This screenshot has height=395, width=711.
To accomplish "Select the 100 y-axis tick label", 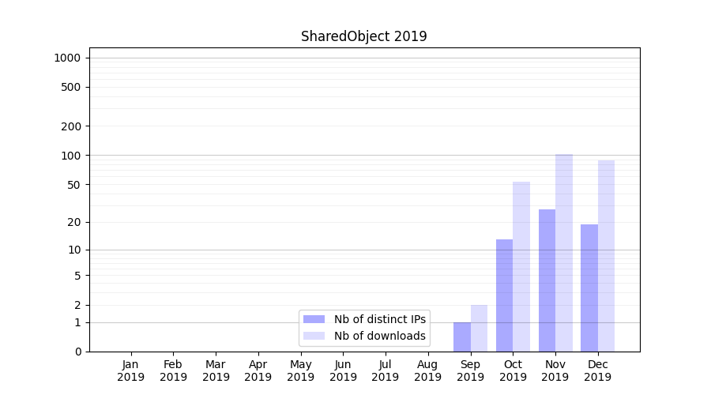I will click(71, 156).
